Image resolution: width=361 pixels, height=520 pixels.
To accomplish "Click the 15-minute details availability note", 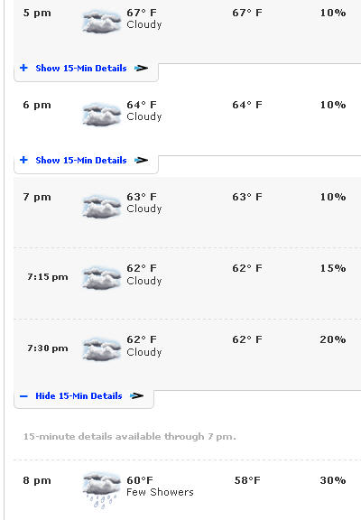I will click(x=130, y=436).
